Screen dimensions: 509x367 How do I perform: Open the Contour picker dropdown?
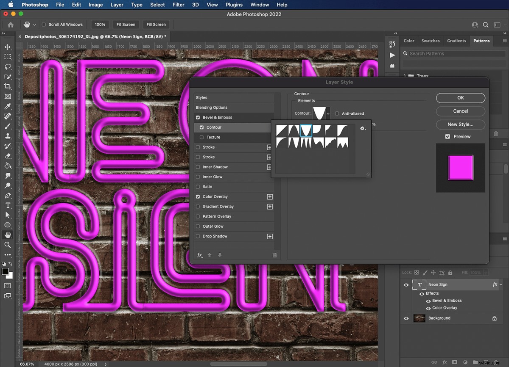pos(327,113)
